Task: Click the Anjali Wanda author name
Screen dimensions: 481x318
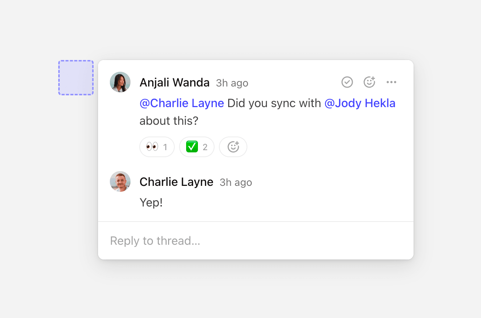Action: pyautogui.click(x=174, y=83)
